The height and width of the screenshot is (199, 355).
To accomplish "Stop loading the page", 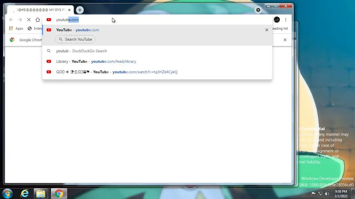I will tap(29, 20).
